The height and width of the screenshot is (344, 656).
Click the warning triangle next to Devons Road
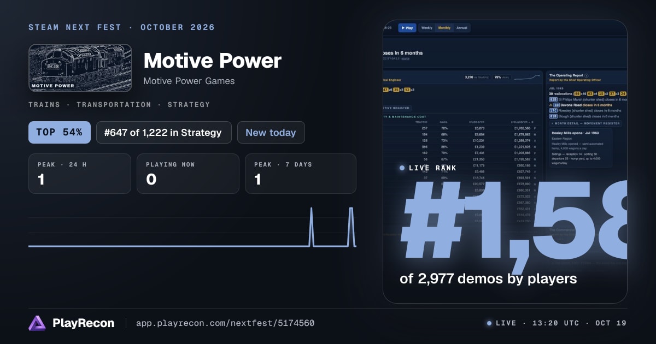[550, 105]
